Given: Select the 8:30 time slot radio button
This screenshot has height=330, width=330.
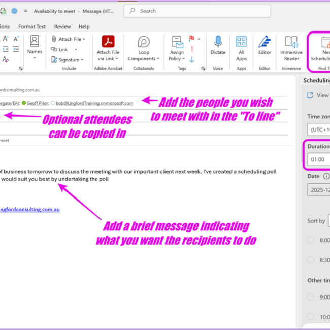Looking at the screenshot, I should (x=310, y=259).
